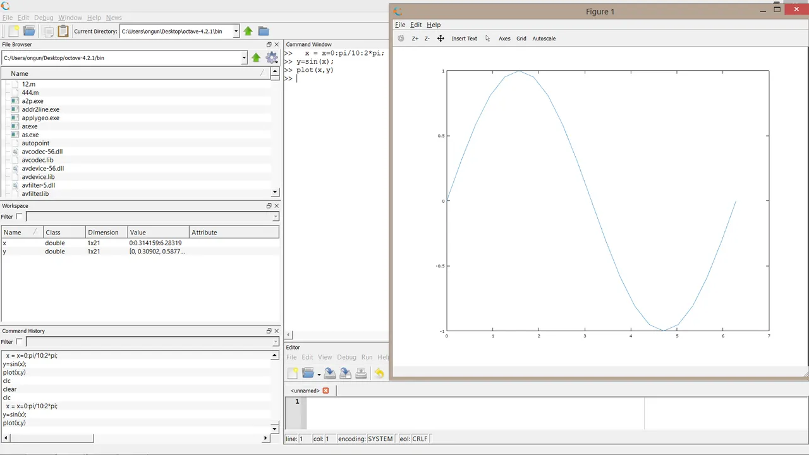Click Insert Text in Figure toolbar
The height and width of the screenshot is (455, 809).
(465, 39)
